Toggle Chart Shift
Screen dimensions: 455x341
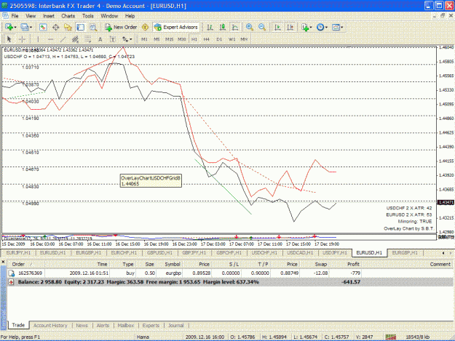[290, 27]
